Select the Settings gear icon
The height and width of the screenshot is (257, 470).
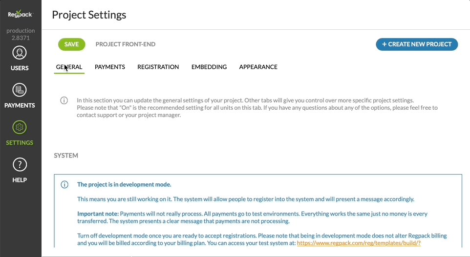tap(20, 127)
